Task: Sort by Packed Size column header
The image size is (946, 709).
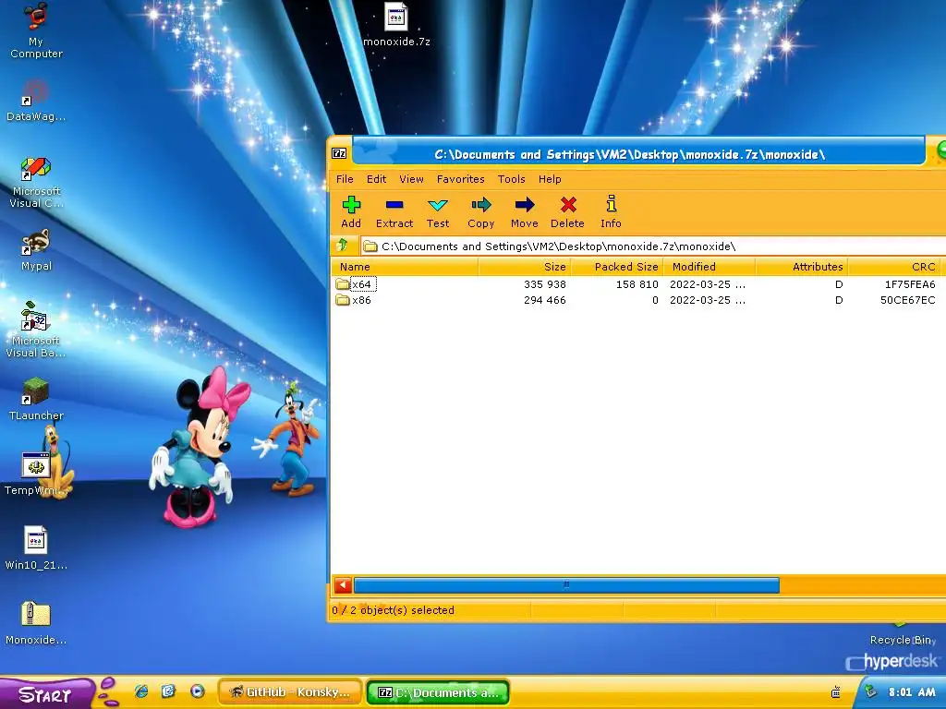Action: pos(616,267)
